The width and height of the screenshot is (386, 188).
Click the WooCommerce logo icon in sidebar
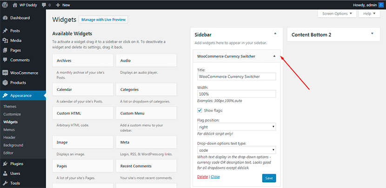pyautogui.click(x=5, y=73)
